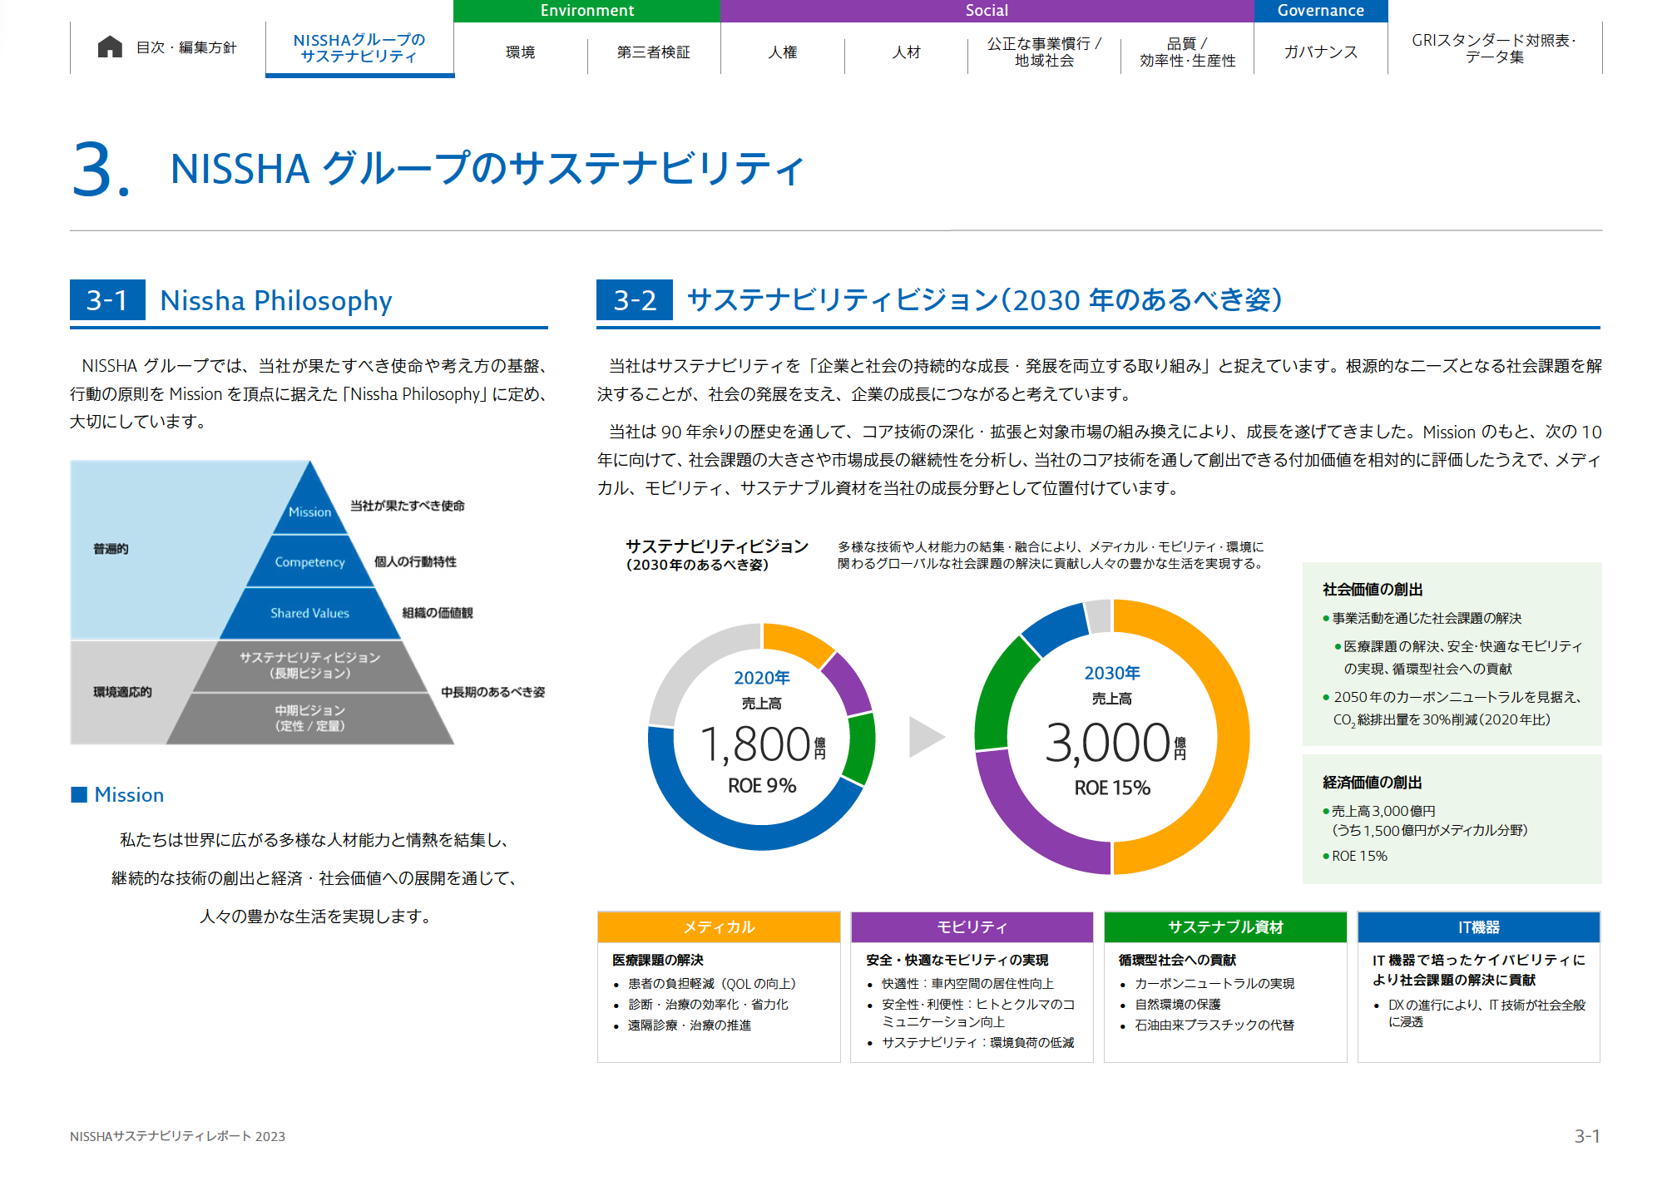Open the 人権 tab
The height and width of the screenshot is (1181, 1672).
(x=782, y=52)
